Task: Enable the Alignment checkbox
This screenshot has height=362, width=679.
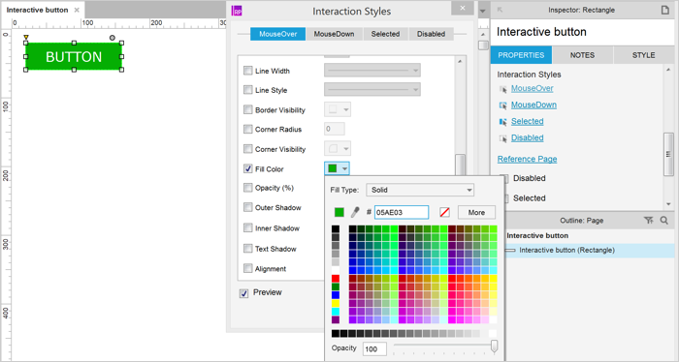Action: [x=247, y=268]
